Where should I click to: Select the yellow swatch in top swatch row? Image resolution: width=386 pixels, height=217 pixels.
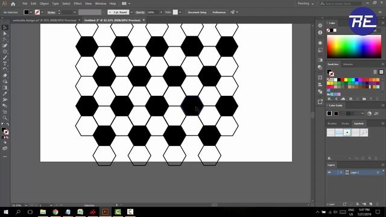pos(346,80)
